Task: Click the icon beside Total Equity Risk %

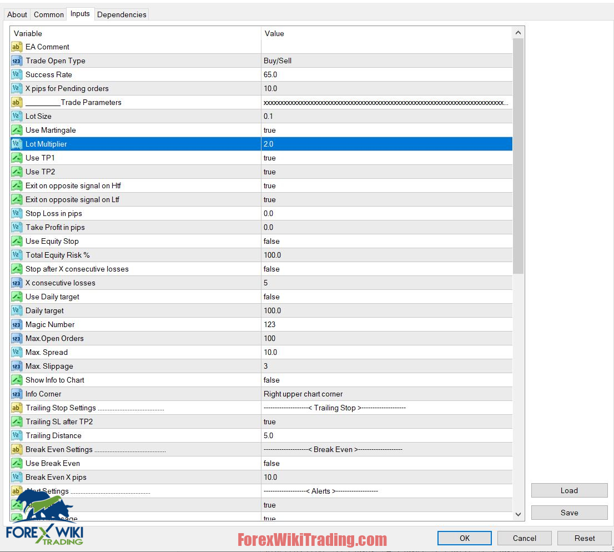Action: [x=17, y=255]
